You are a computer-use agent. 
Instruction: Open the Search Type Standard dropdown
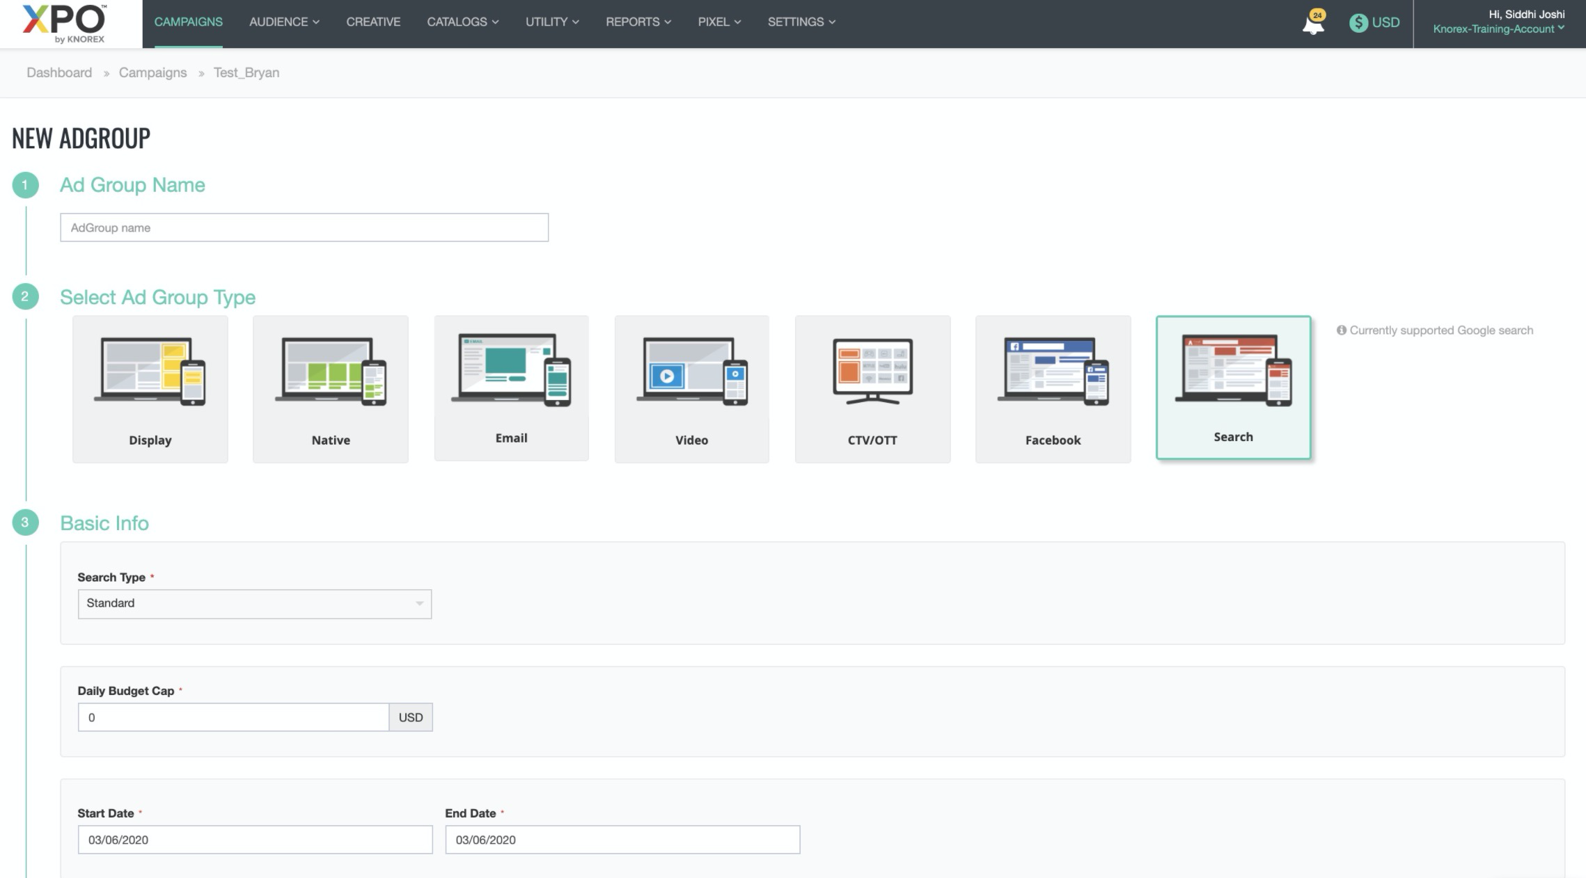click(254, 603)
